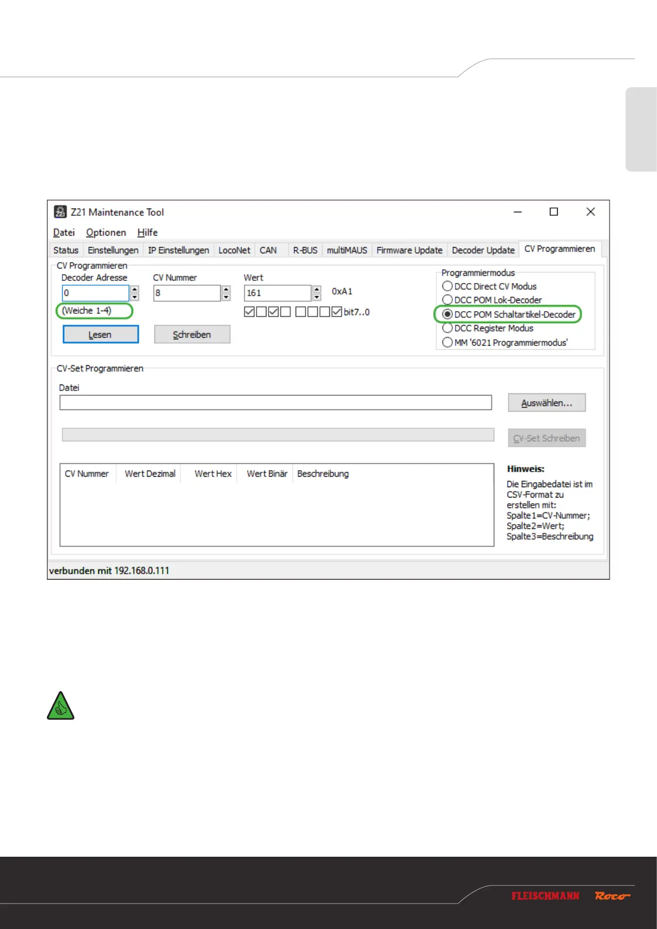Click the Auswählen... button
This screenshot has height=929, width=657.
547,403
